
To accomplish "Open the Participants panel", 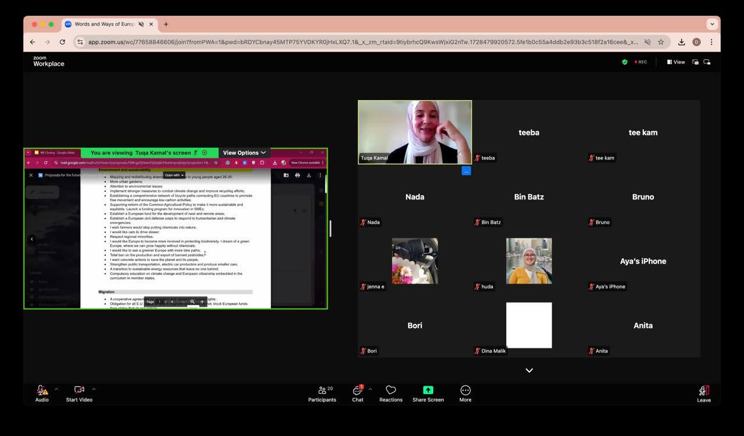I will click(x=322, y=394).
